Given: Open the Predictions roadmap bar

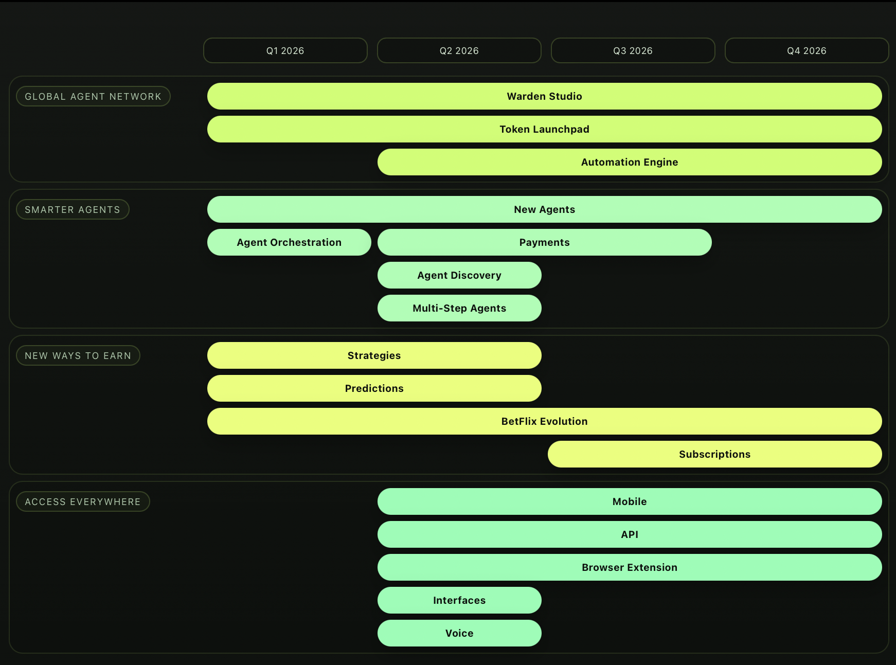Looking at the screenshot, I should pos(374,388).
